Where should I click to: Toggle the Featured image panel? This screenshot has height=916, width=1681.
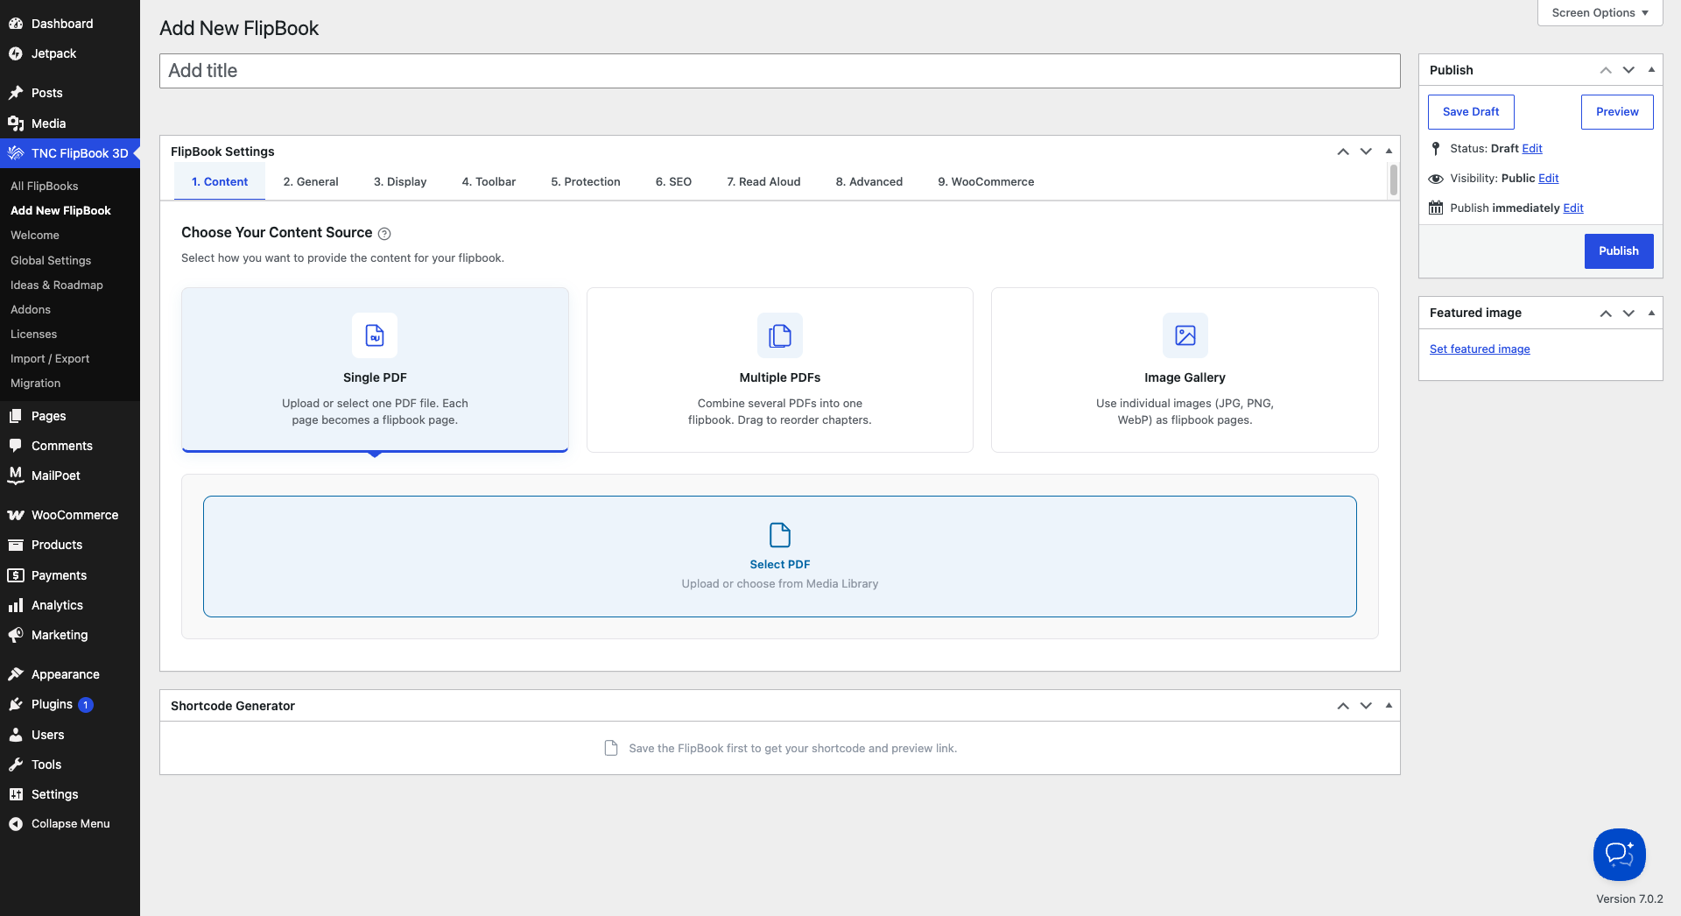[1651, 313]
